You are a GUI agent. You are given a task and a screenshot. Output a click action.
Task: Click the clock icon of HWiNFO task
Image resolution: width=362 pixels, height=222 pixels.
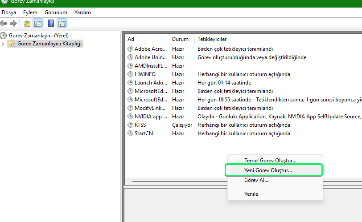point(131,74)
